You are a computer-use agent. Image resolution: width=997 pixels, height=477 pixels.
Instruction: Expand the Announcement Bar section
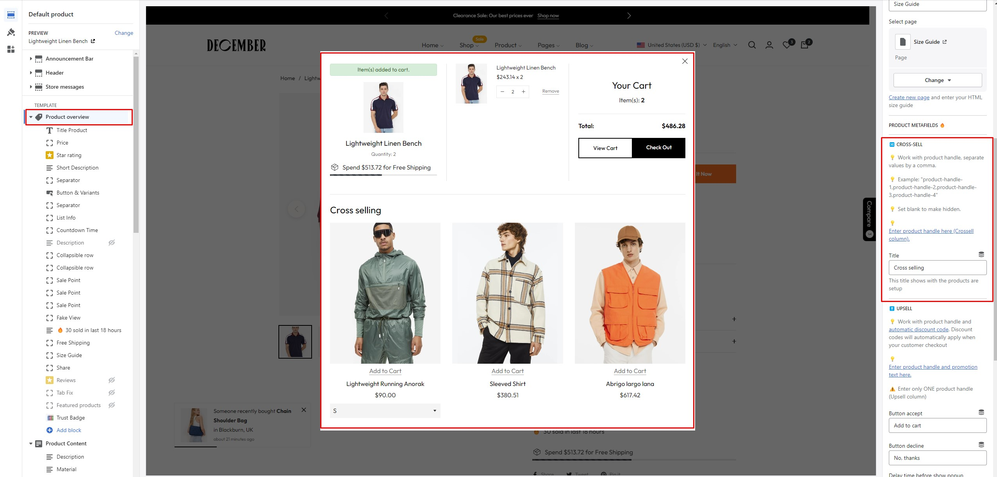point(31,59)
